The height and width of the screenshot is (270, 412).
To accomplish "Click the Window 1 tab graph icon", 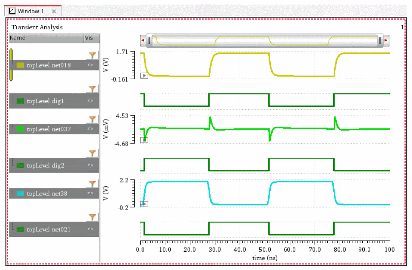I will pyautogui.click(x=12, y=11).
